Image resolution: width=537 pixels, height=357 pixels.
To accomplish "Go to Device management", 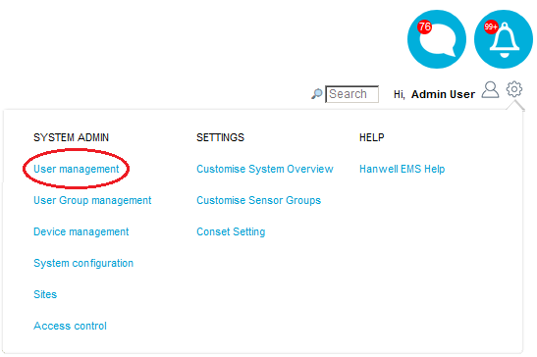I will [x=81, y=231].
